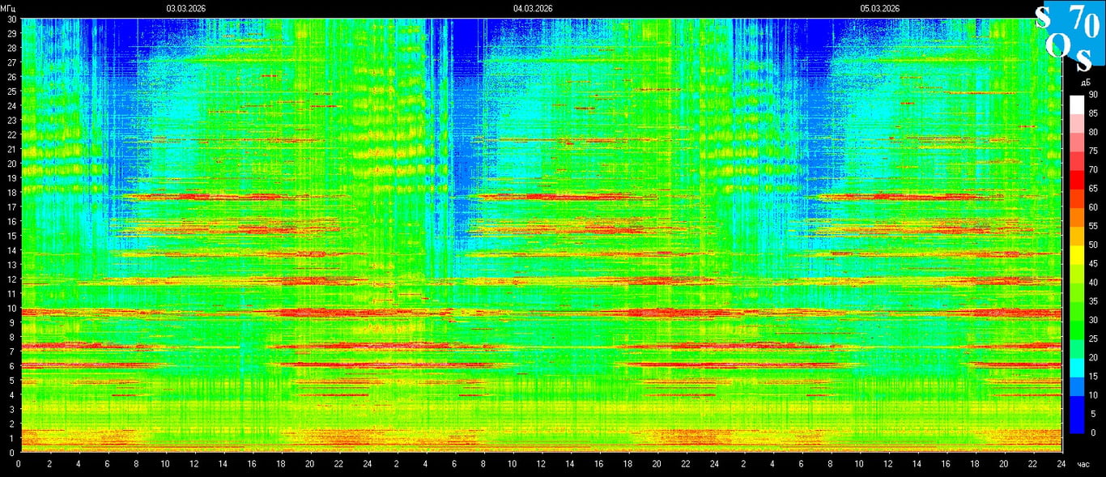
Task: Click the final 24 hour tick at axis end
Action: pos(1061,464)
